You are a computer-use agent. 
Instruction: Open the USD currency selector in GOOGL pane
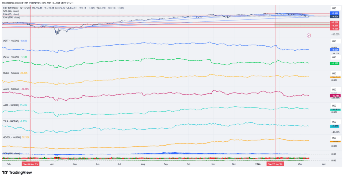[334, 138]
